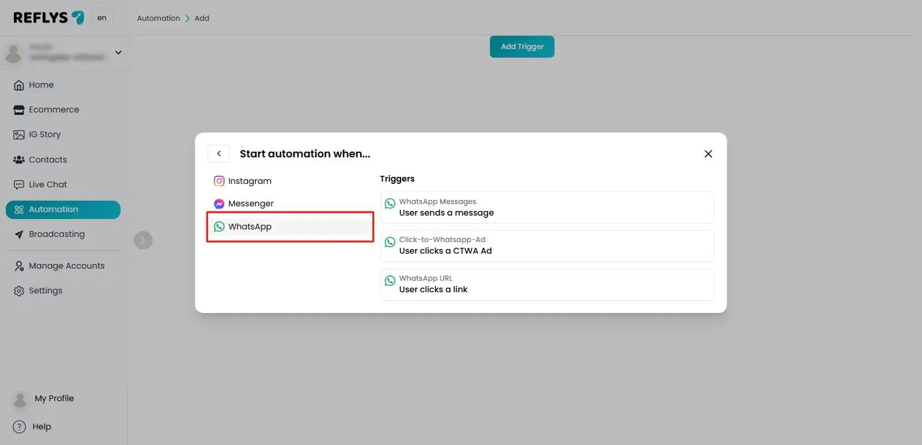The width and height of the screenshot is (922, 445).
Task: Click the Ecommerce store icon
Action: click(19, 110)
